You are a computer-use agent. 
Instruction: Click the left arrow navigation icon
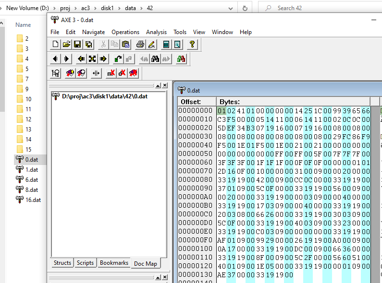[x=56, y=59]
